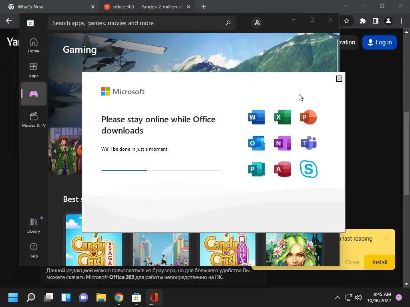The height and width of the screenshot is (307, 410).
Task: Switch to the What's New tab
Action: click(50, 7)
